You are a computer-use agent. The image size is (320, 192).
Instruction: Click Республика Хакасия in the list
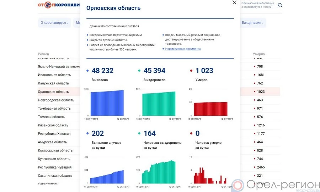(54, 134)
